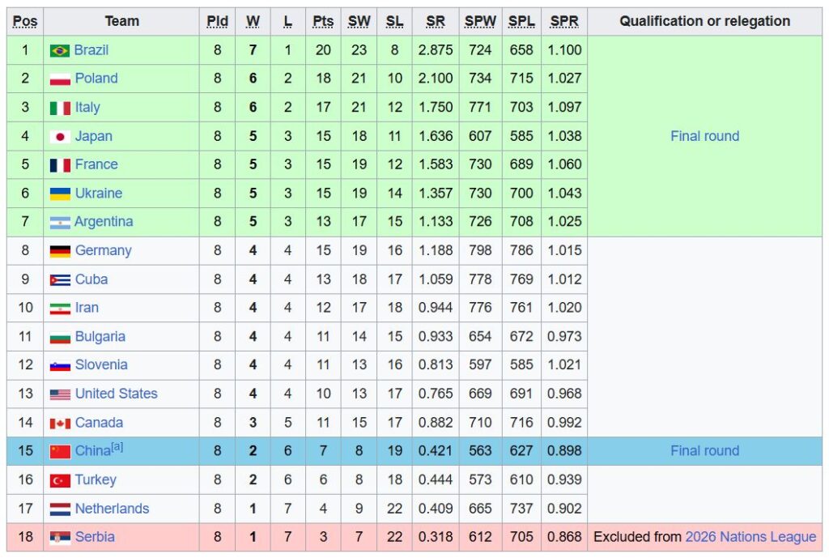829x558 pixels.
Task: Follow the Argentina team link
Action: 104,222
